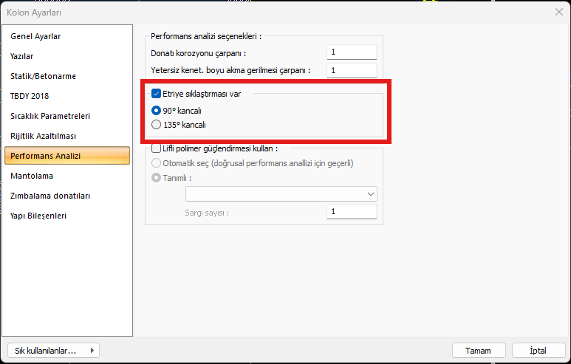
Task: Click the Donatı korozyonu çarpanı field
Action: 352,52
